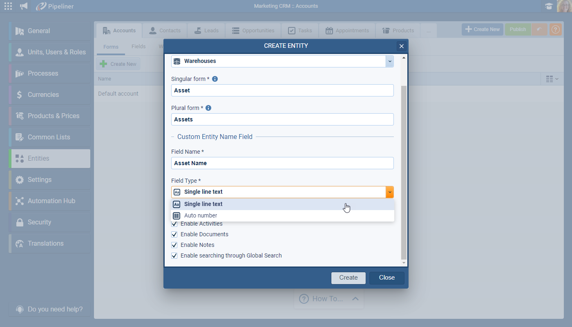Click the graduation cap learning icon
The height and width of the screenshot is (327, 572).
tap(549, 6)
